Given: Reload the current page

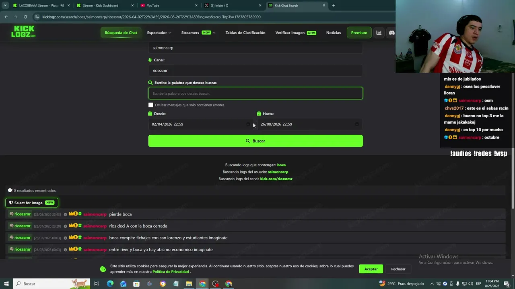Looking at the screenshot, I should 25,17.
